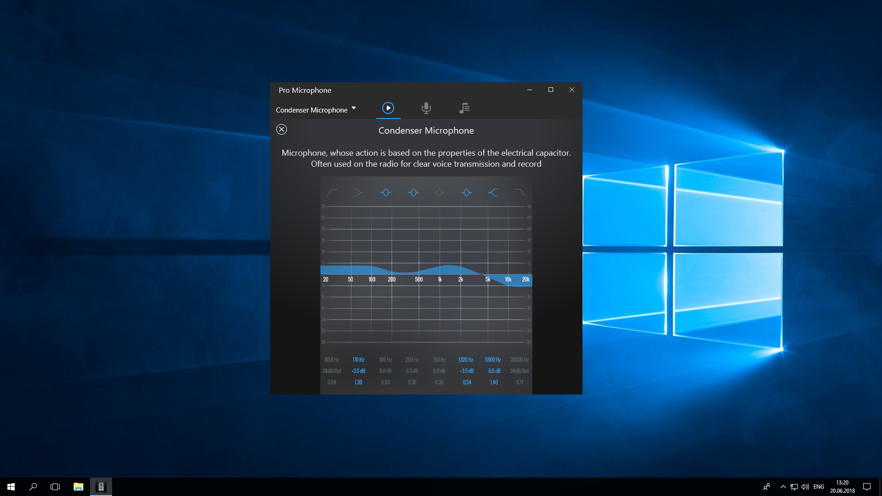Expand the microphone type selector arrow
The width and height of the screenshot is (882, 496).
click(x=353, y=108)
